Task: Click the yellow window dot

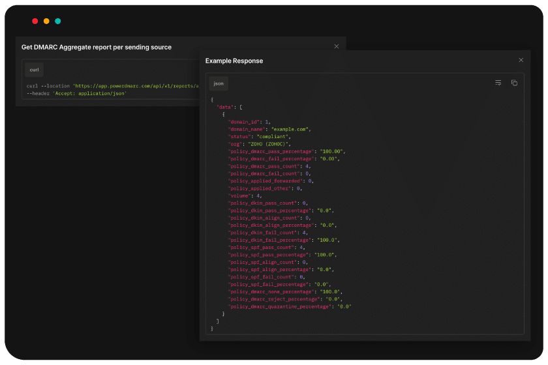Action: [46, 22]
